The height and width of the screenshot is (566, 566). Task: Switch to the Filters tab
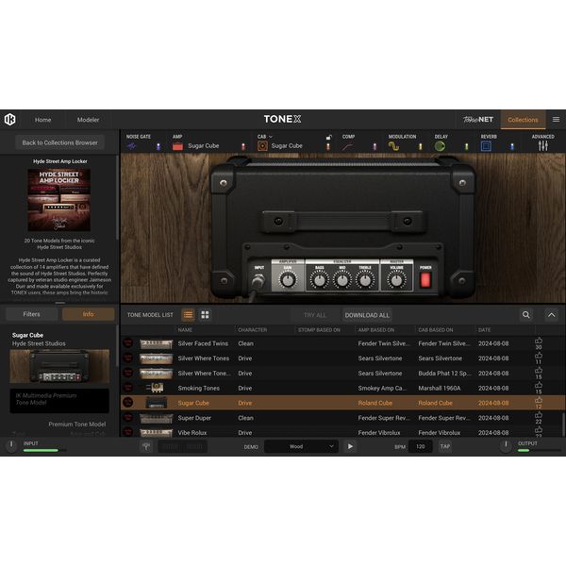coord(32,314)
